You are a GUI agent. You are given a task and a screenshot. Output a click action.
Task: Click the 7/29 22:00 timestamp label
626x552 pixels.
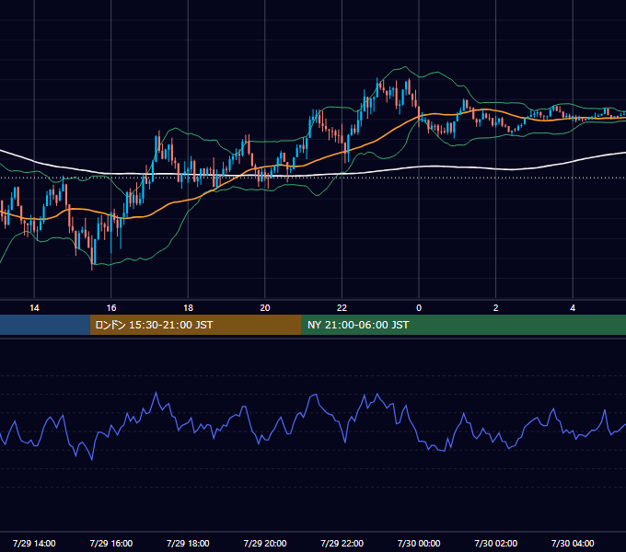(x=342, y=543)
